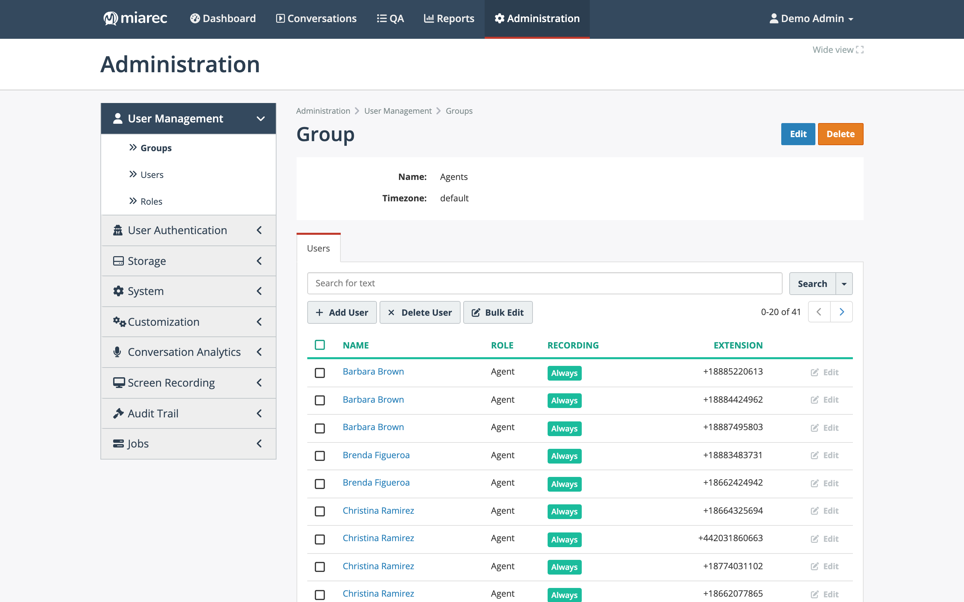Click Screen Recording monitor icon
Viewport: 964px width, 602px height.
(x=119, y=383)
